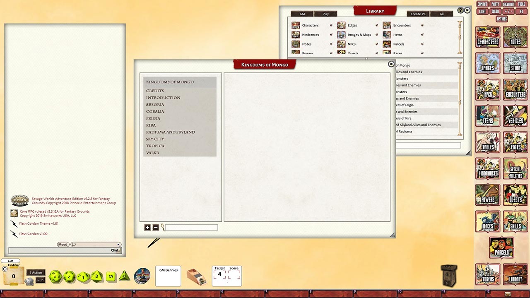Viewport: 530px width, 298px height.
Task: Open the Quests sidebar panel
Action: [x=516, y=195]
